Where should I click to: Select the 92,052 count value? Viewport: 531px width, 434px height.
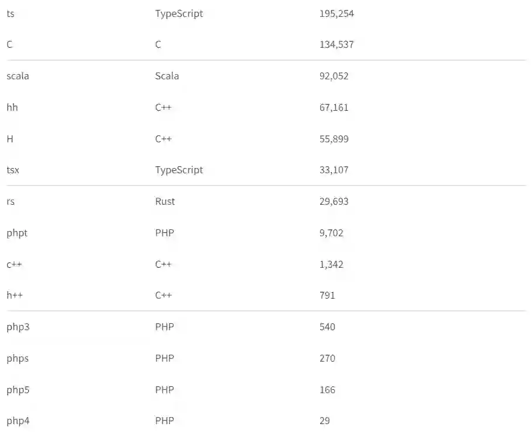(334, 76)
